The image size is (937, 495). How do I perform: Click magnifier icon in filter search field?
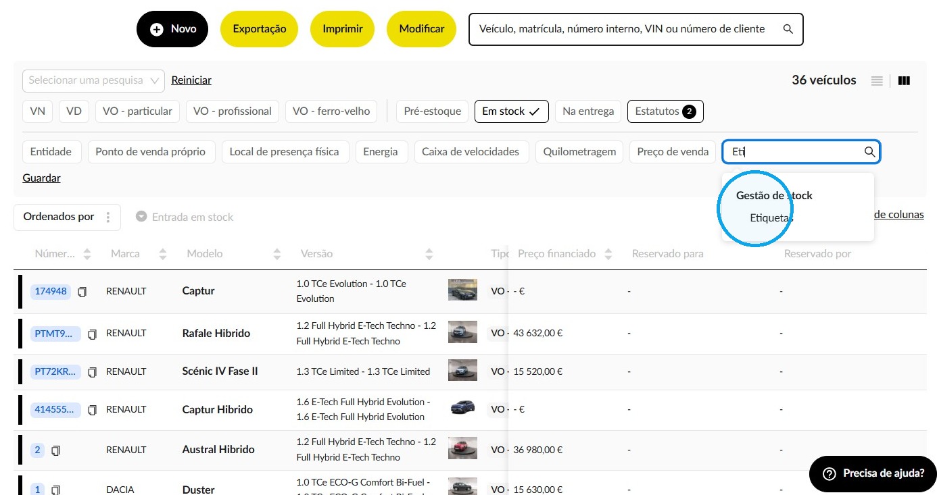click(870, 152)
